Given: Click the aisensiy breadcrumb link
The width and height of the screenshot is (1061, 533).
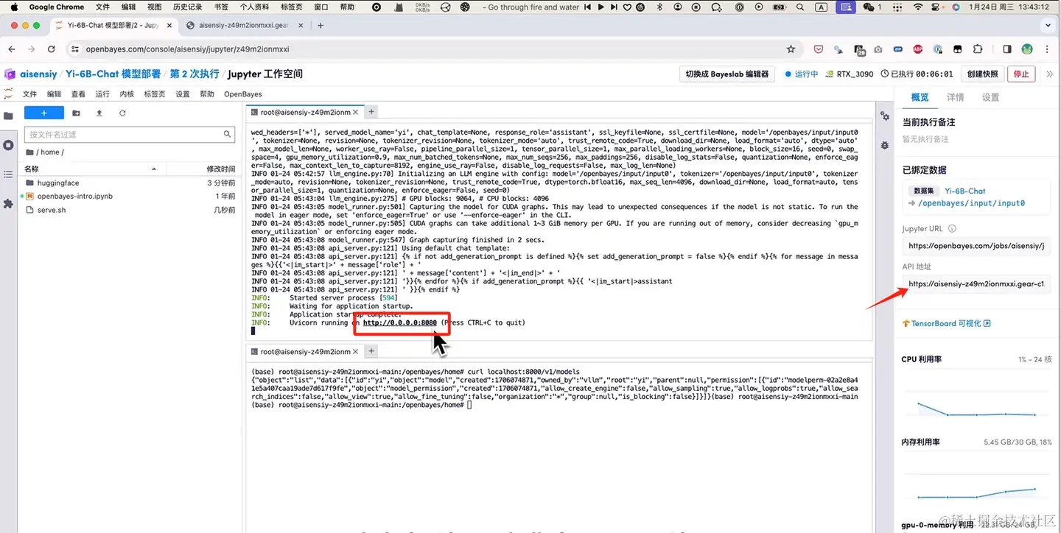Looking at the screenshot, I should tap(38, 74).
